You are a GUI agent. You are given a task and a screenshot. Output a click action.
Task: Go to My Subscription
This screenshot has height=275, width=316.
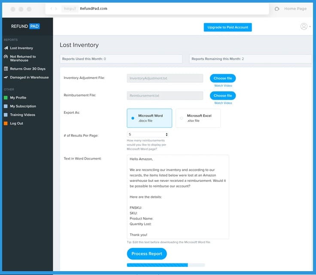click(x=23, y=106)
